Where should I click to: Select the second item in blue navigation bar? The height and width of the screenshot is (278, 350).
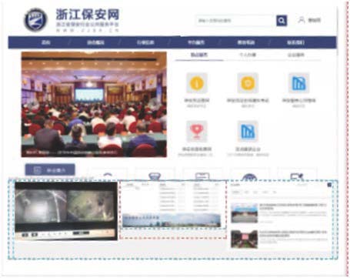95,42
